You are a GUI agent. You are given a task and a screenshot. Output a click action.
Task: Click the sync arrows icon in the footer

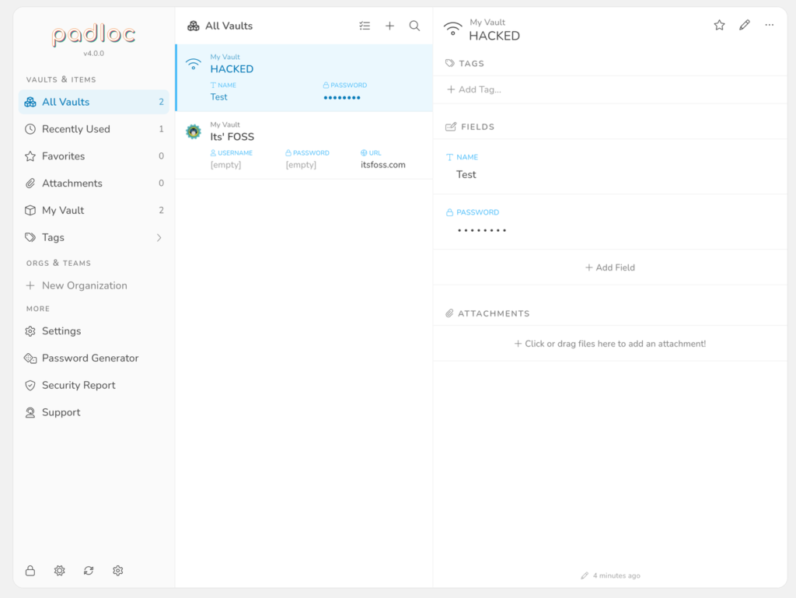click(89, 571)
